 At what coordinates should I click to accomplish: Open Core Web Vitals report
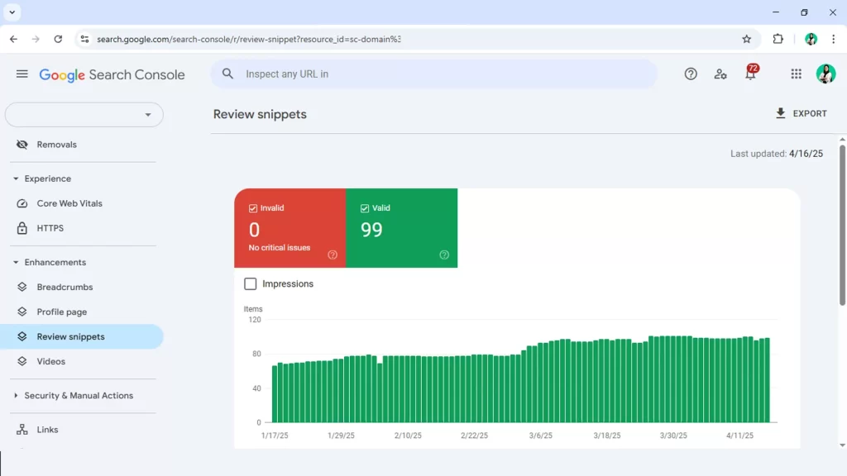pos(81,203)
